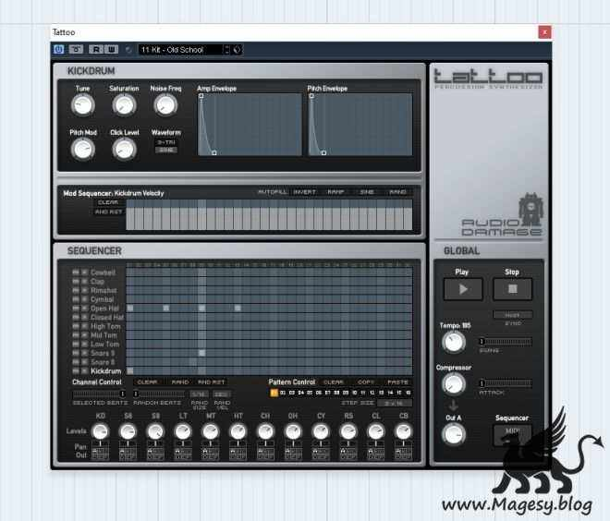Select the Cowbell channel row
610x521 pixels.
pos(103,273)
